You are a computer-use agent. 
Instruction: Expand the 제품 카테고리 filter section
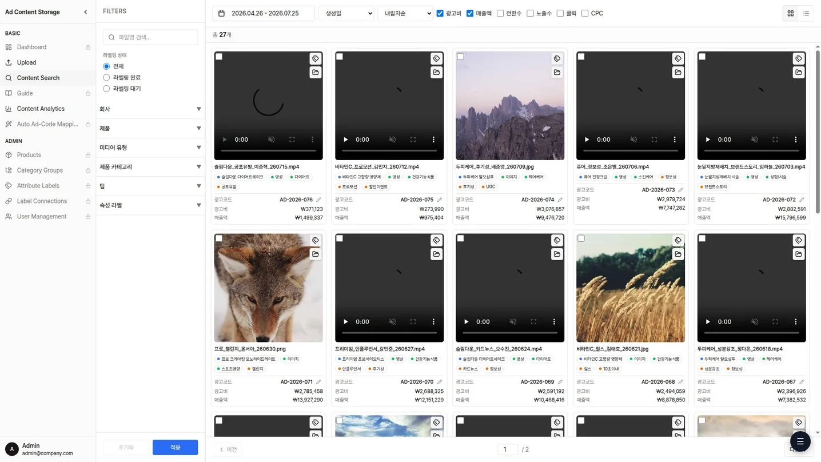coord(150,166)
